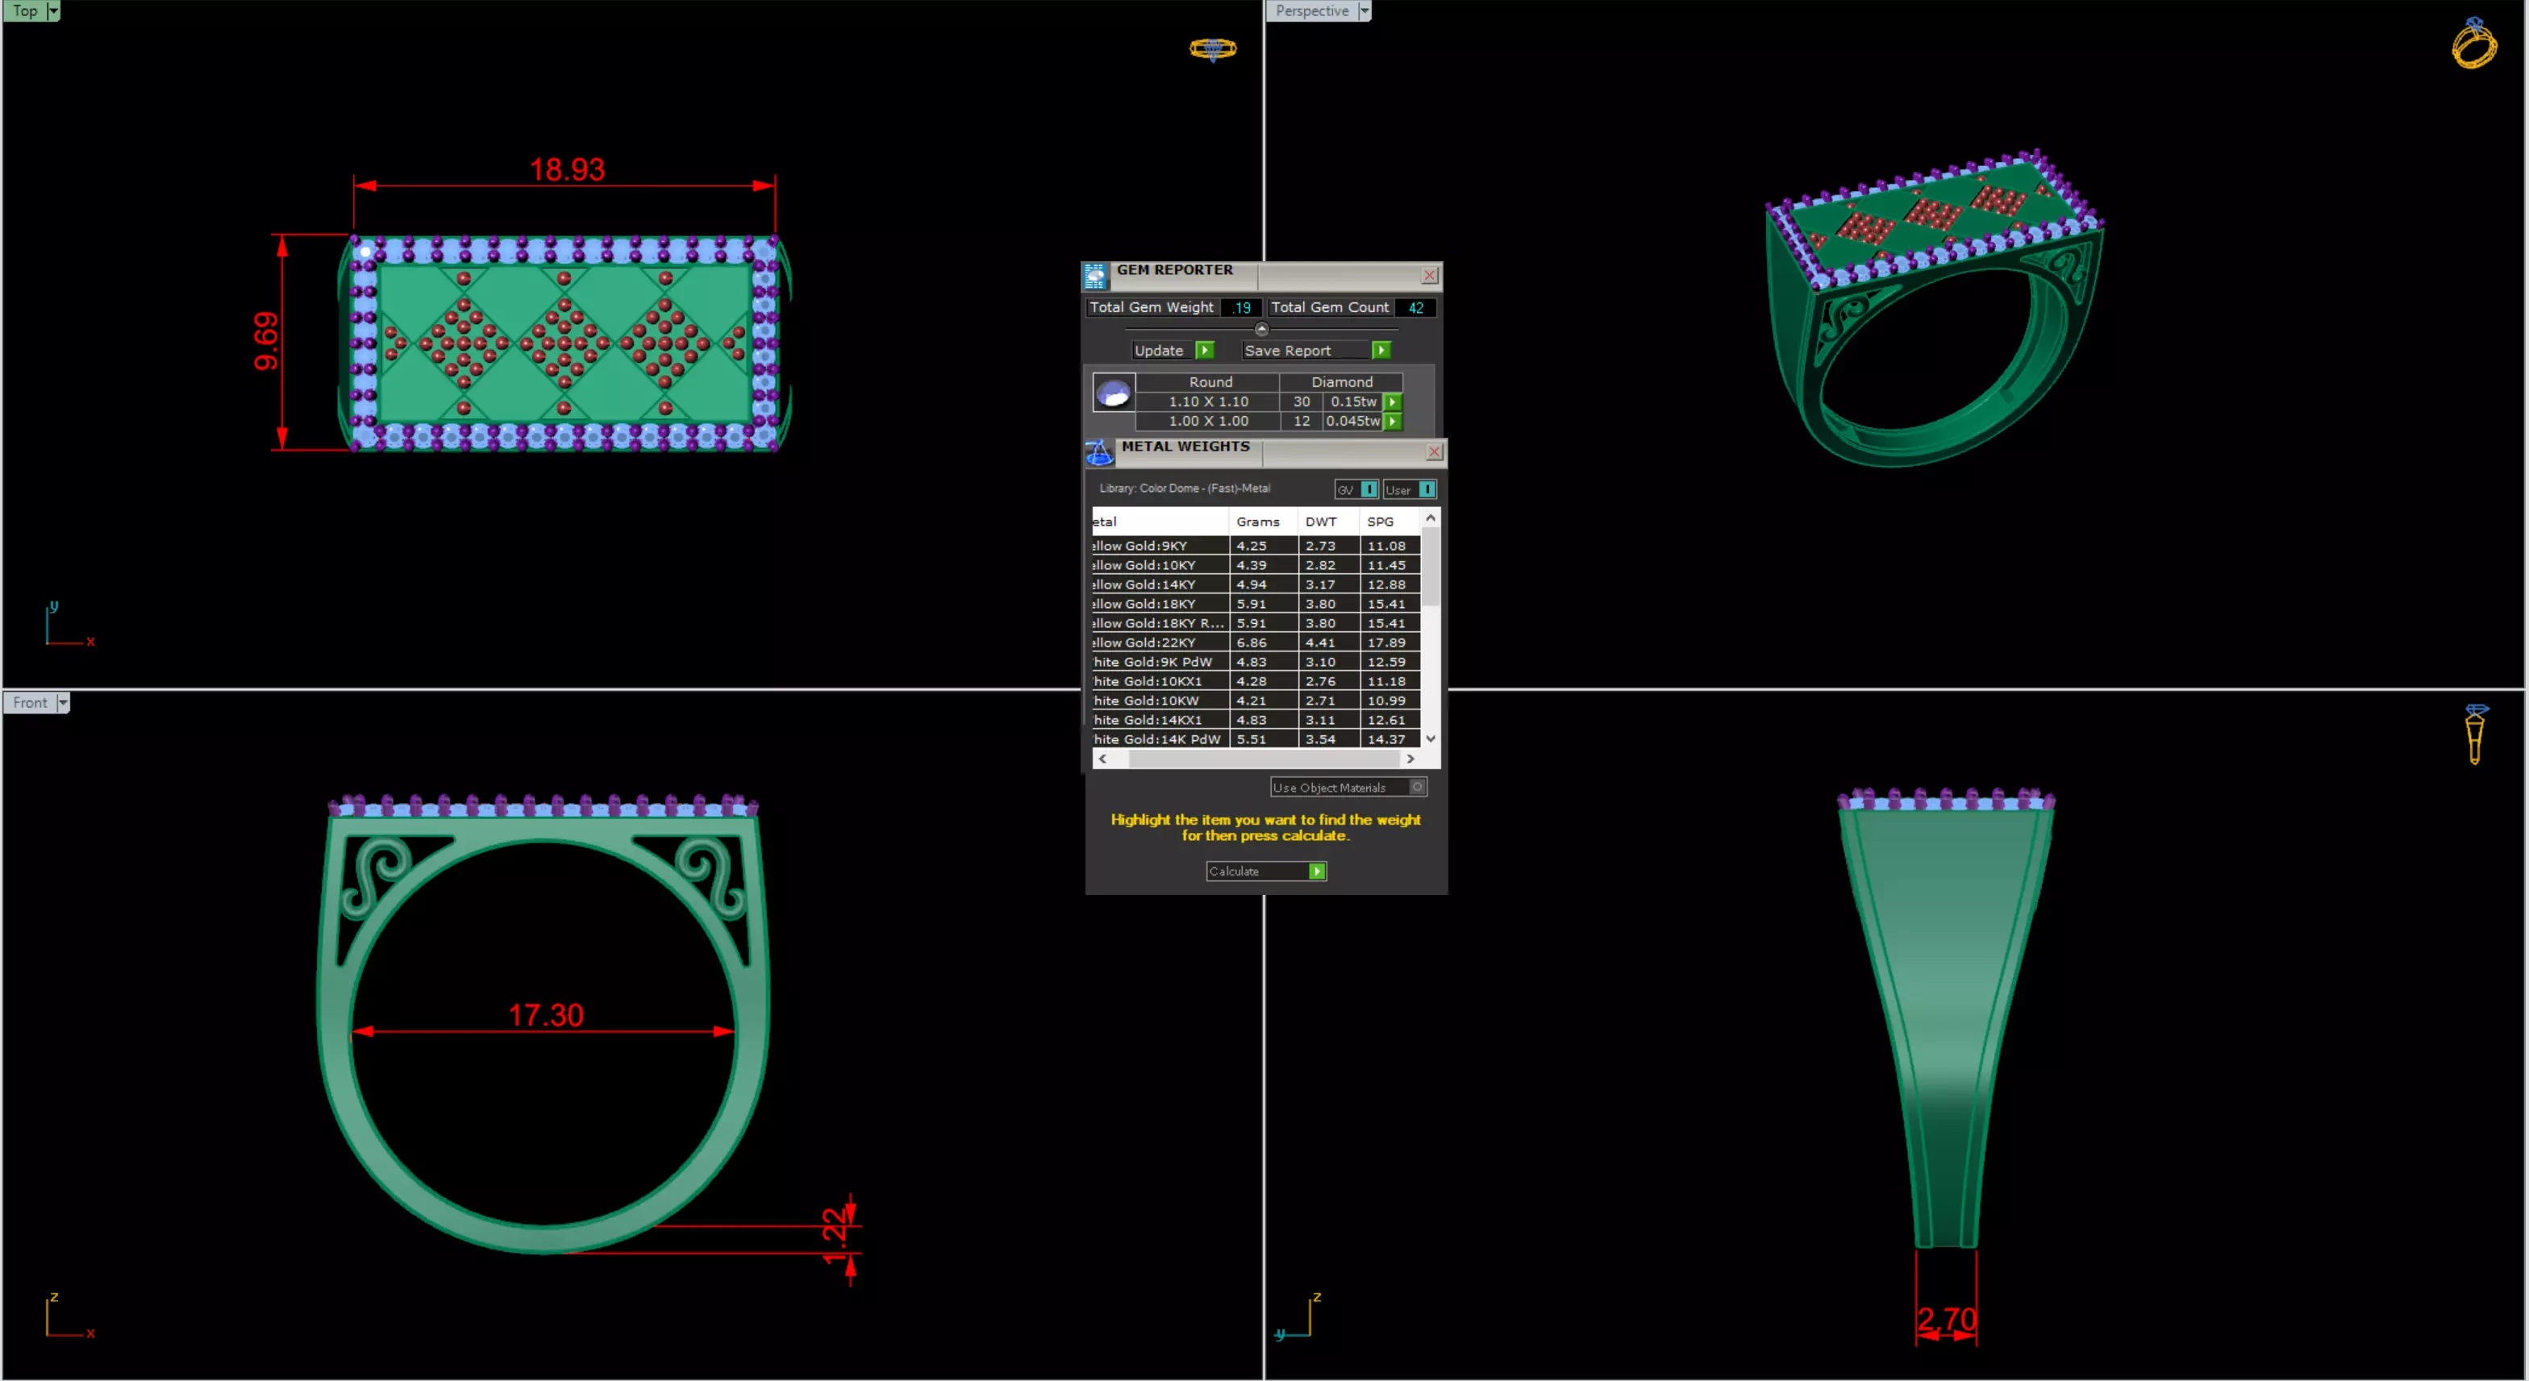
Task: Collapse Gem Reporter with up-arrow handle
Action: (1261, 329)
